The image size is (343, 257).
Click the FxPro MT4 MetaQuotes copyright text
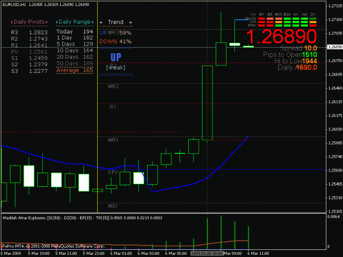click(54, 246)
